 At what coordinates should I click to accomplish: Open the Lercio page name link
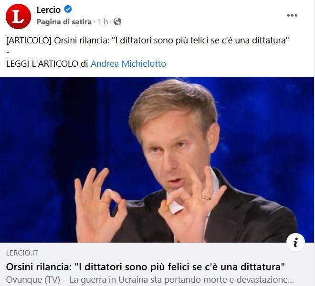(48, 10)
